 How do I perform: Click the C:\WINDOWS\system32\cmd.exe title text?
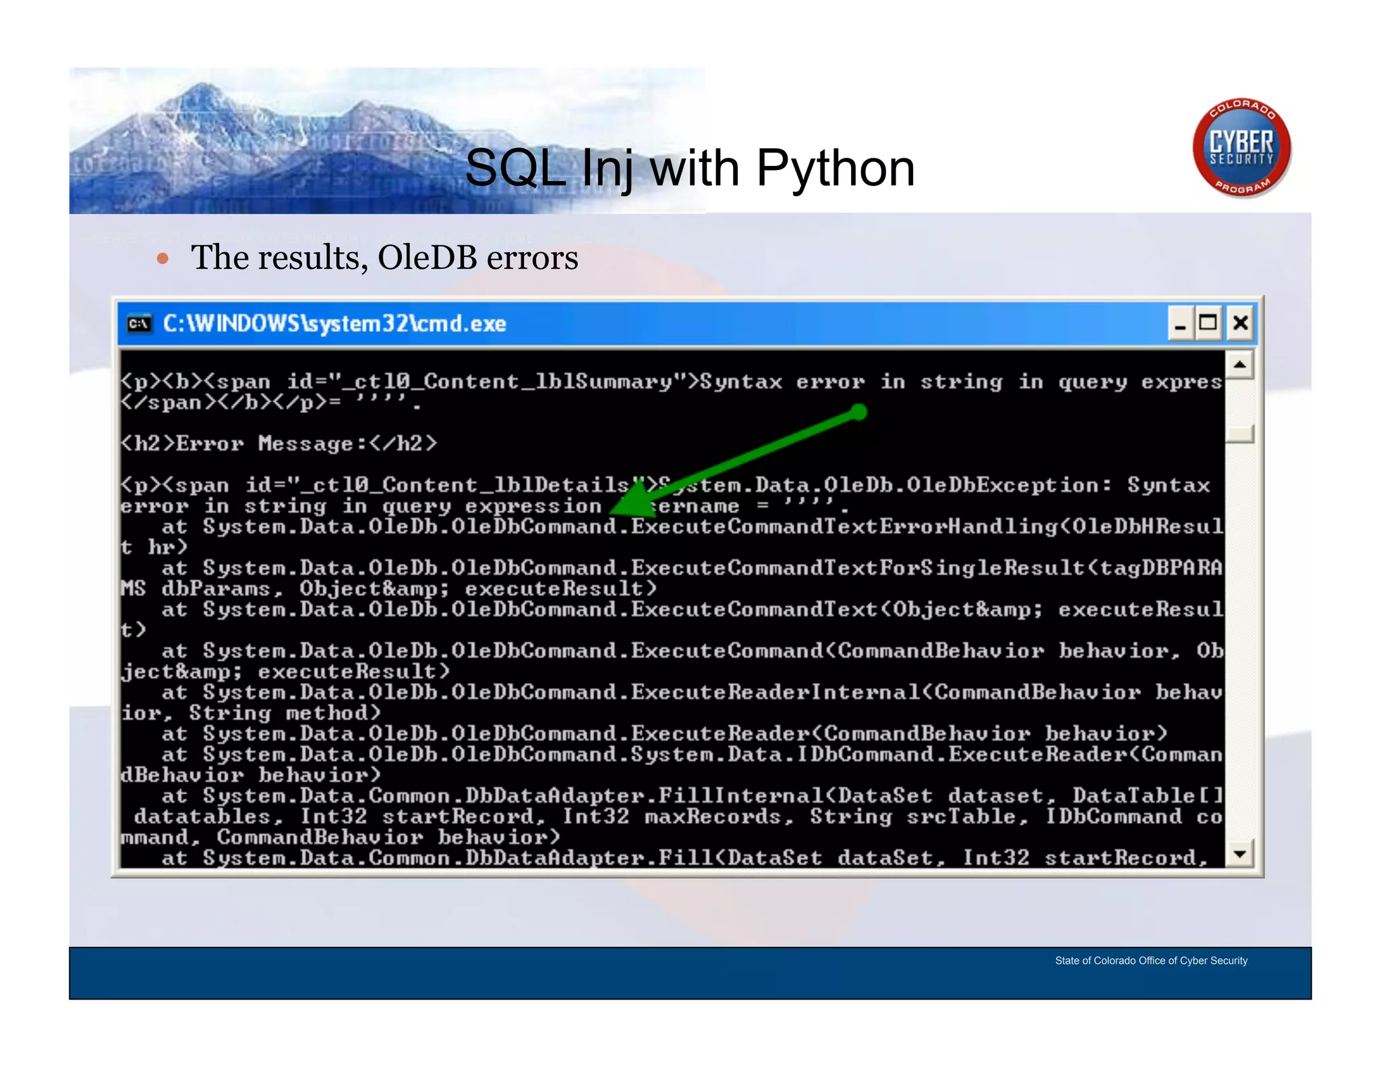click(x=334, y=324)
